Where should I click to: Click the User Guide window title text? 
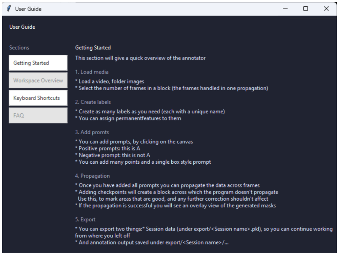28,9
